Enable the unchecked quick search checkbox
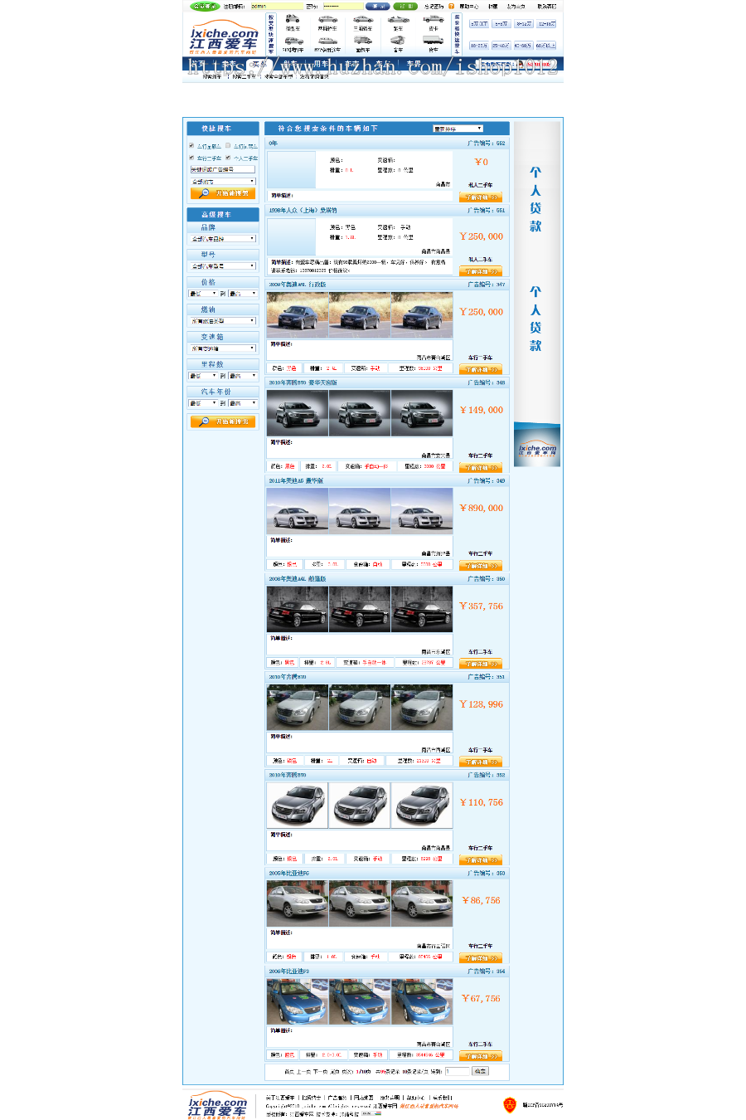The image size is (746, 1120). click(228, 145)
